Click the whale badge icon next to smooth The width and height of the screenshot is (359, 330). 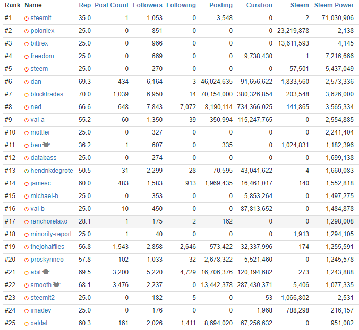click(x=56, y=284)
